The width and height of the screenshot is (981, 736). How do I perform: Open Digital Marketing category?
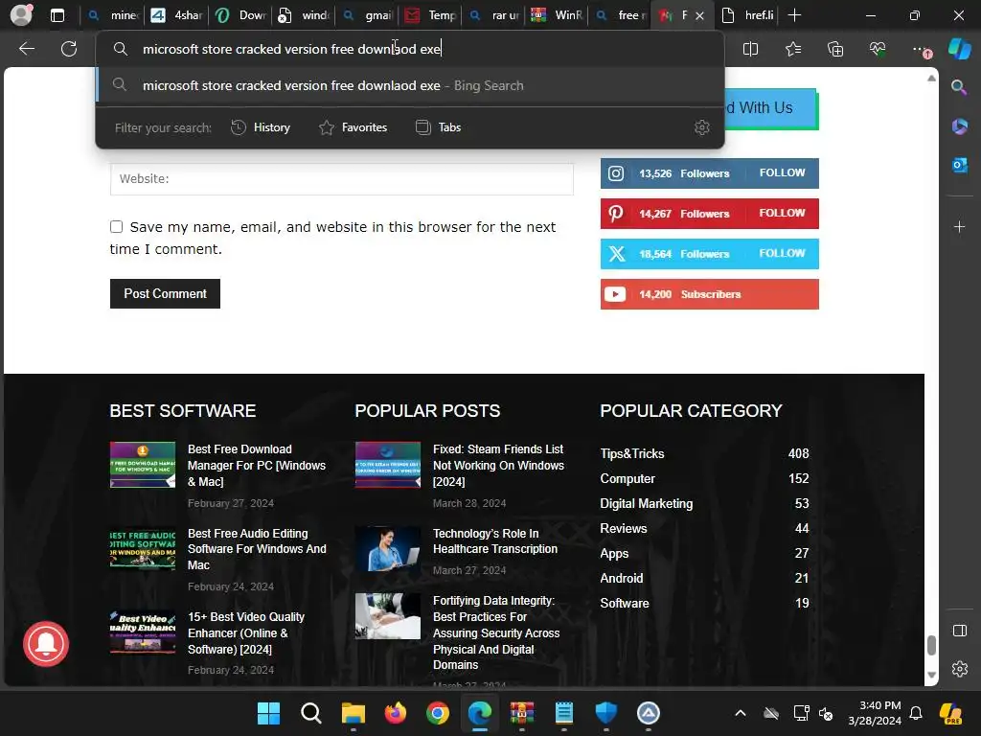coord(647,504)
